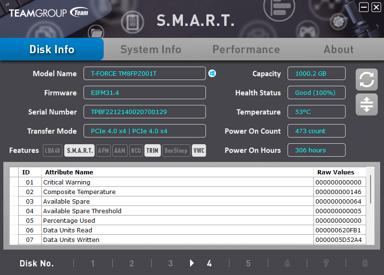Click the Serial Number field
Viewport: 384px width, 275px height.
(x=144, y=112)
